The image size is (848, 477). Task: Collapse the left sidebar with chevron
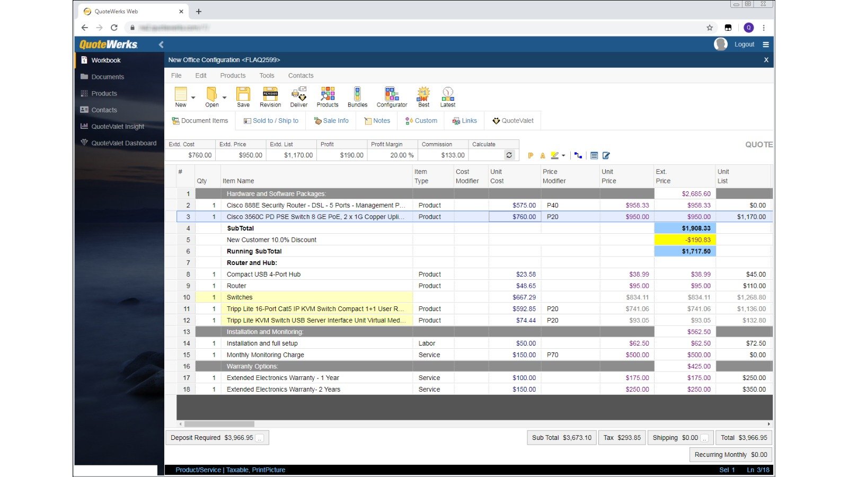161,45
